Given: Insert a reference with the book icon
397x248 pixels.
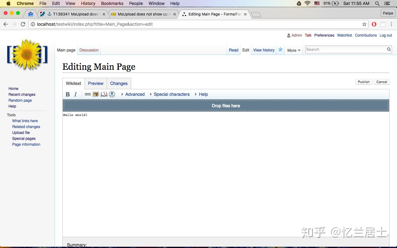Looking at the screenshot, I should (x=104, y=94).
